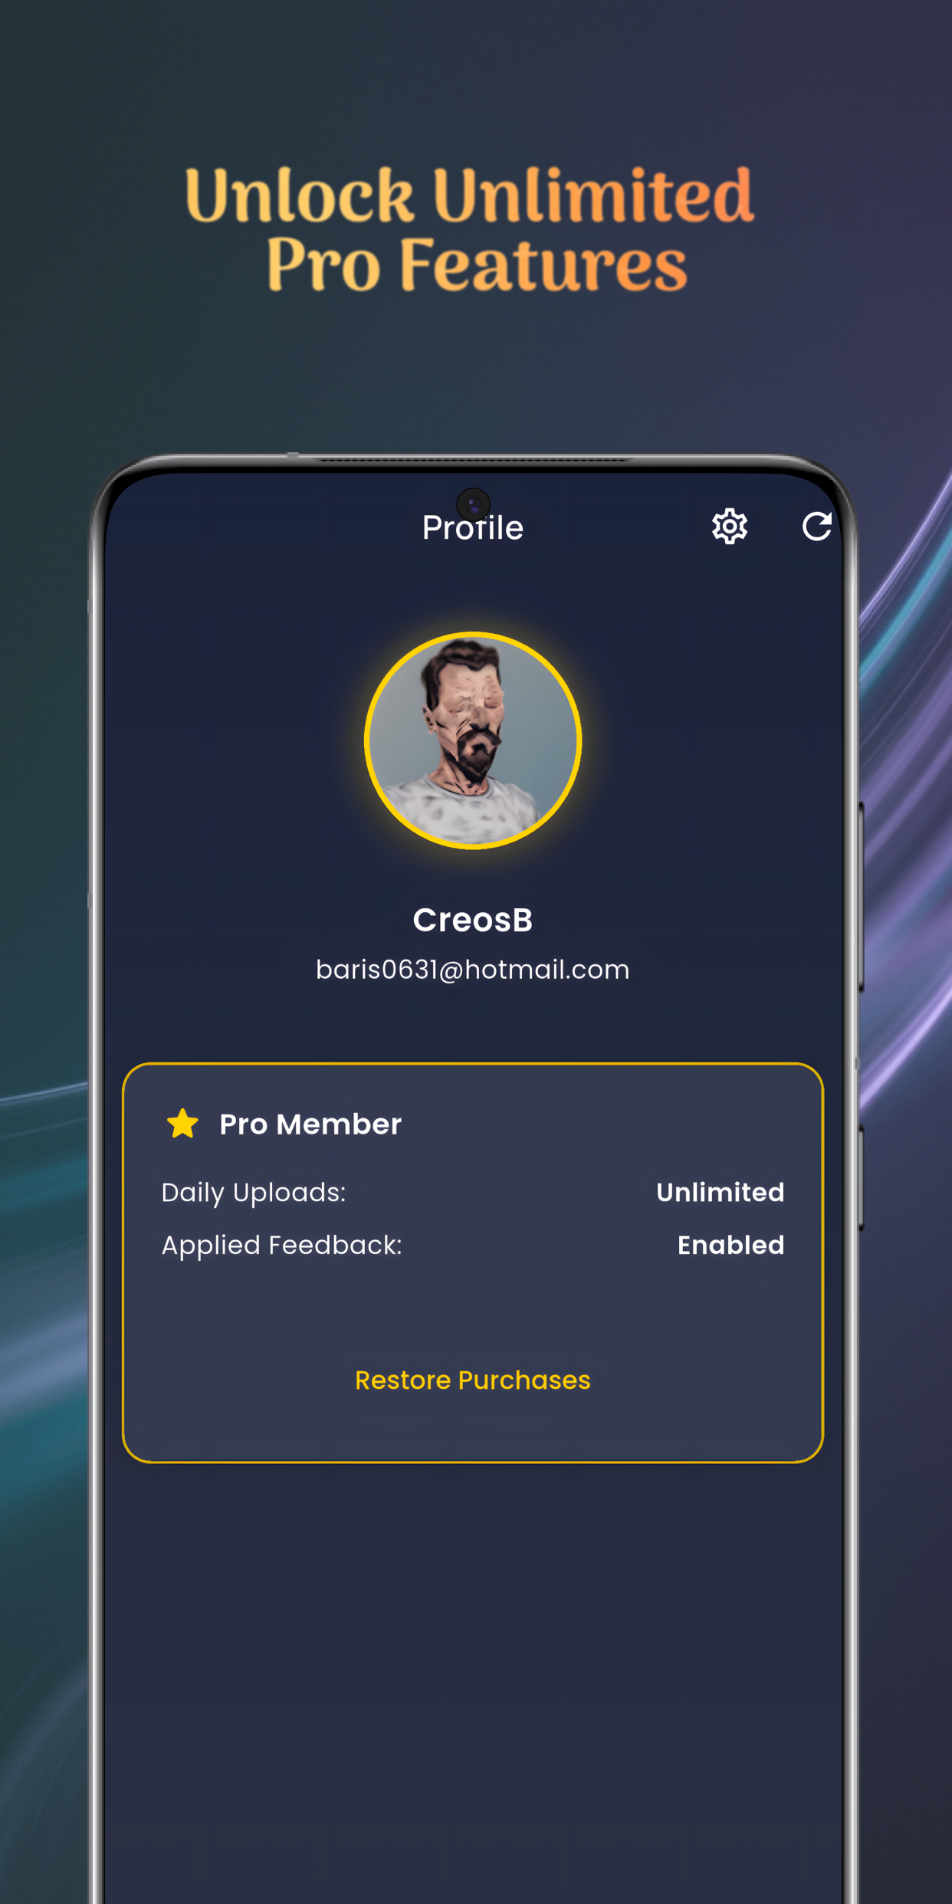
Task: Open settings with the gear icon
Action: pyautogui.click(x=729, y=527)
